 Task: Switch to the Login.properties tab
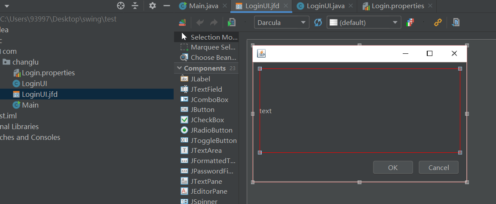coord(397,6)
